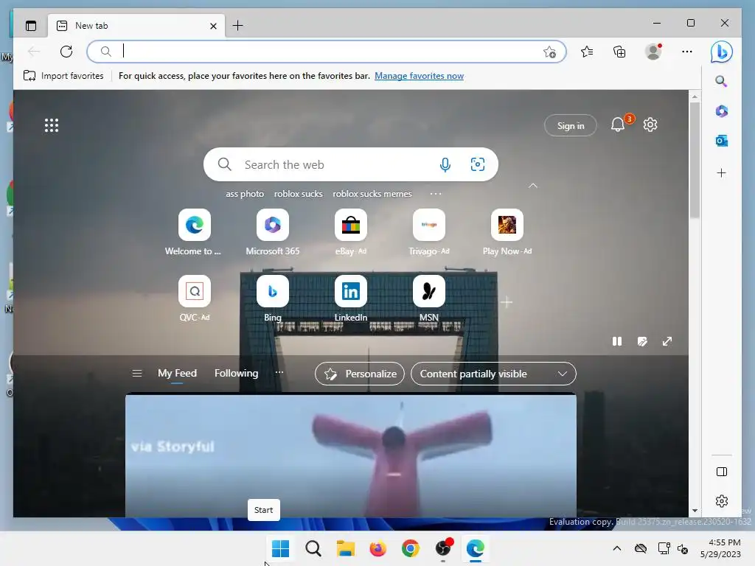Collapse the quick links chevron

[x=532, y=186]
